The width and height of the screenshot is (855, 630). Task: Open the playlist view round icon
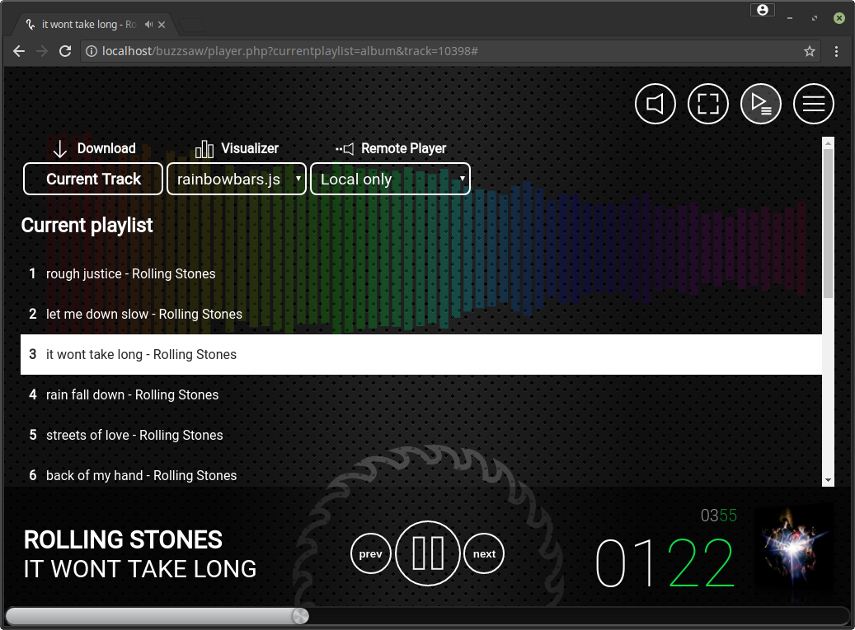(761, 104)
